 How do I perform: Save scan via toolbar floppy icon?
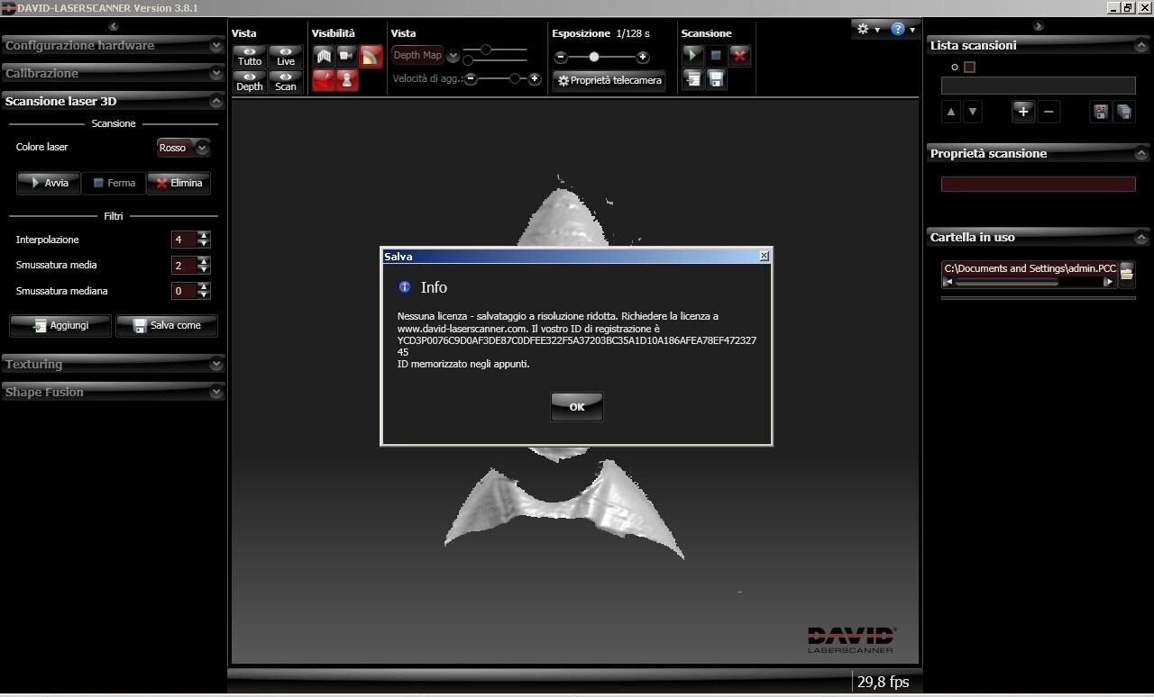point(716,80)
